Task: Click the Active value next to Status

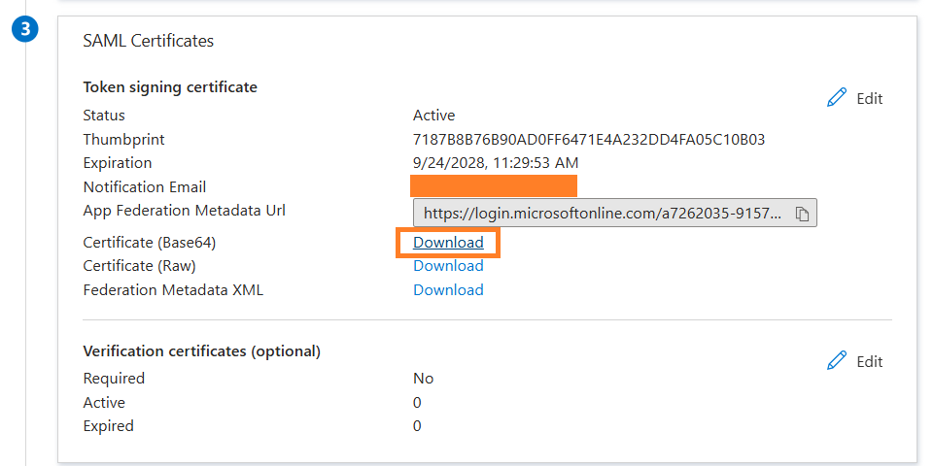Action: point(433,116)
